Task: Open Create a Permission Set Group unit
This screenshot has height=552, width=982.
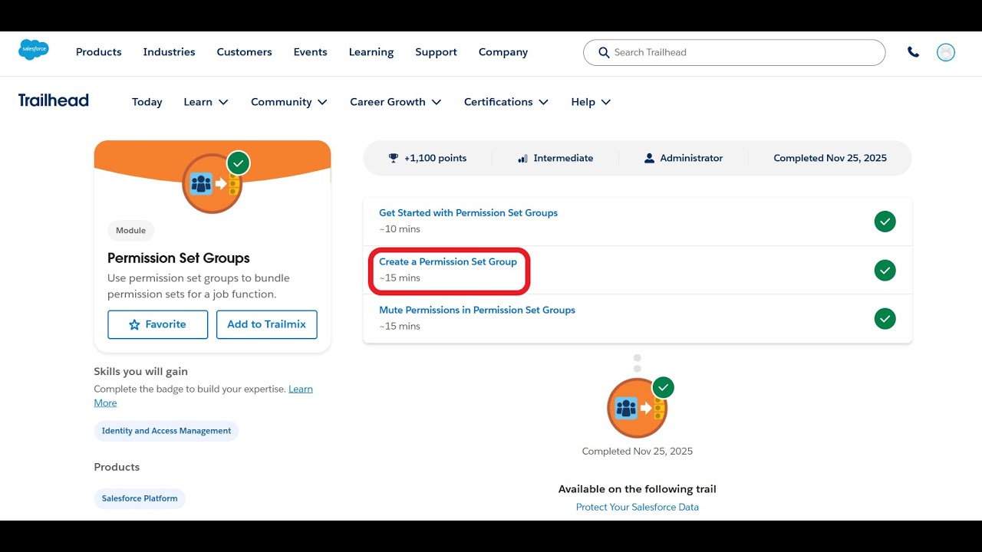Action: click(x=448, y=261)
